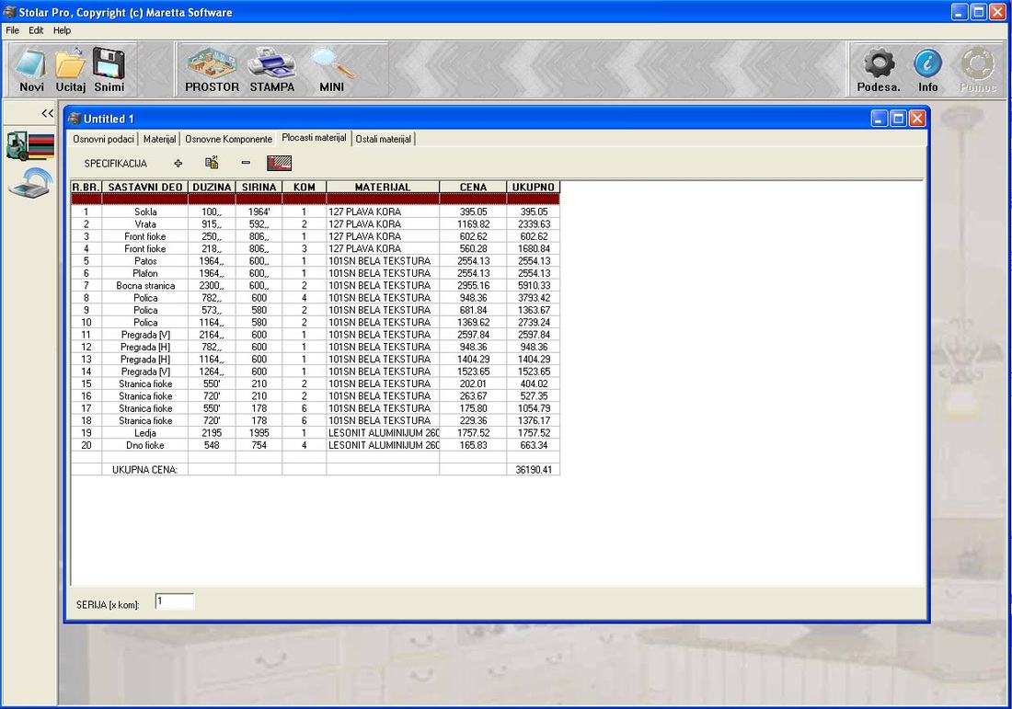This screenshot has height=709, width=1012.
Task: Click the Info icon
Action: tap(927, 69)
